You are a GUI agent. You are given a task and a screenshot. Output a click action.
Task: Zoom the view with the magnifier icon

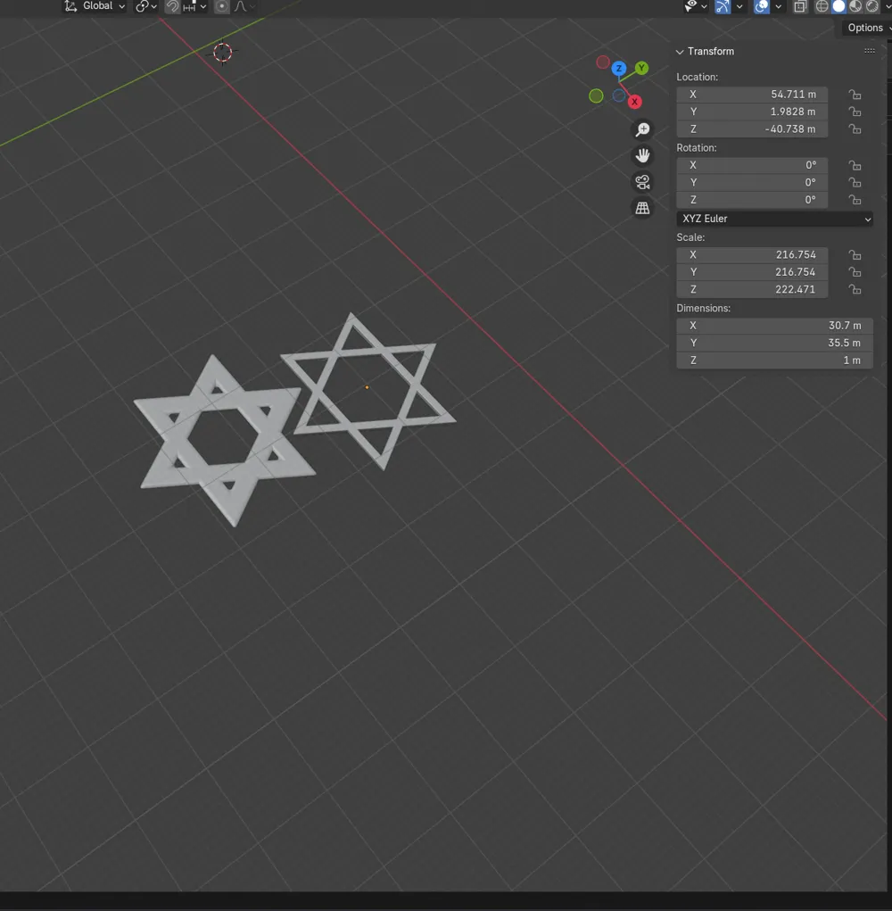[642, 129]
